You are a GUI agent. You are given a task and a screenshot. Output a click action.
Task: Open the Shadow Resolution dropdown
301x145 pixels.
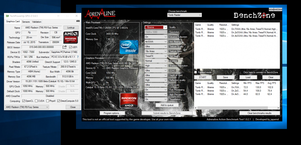(x=156, y=66)
